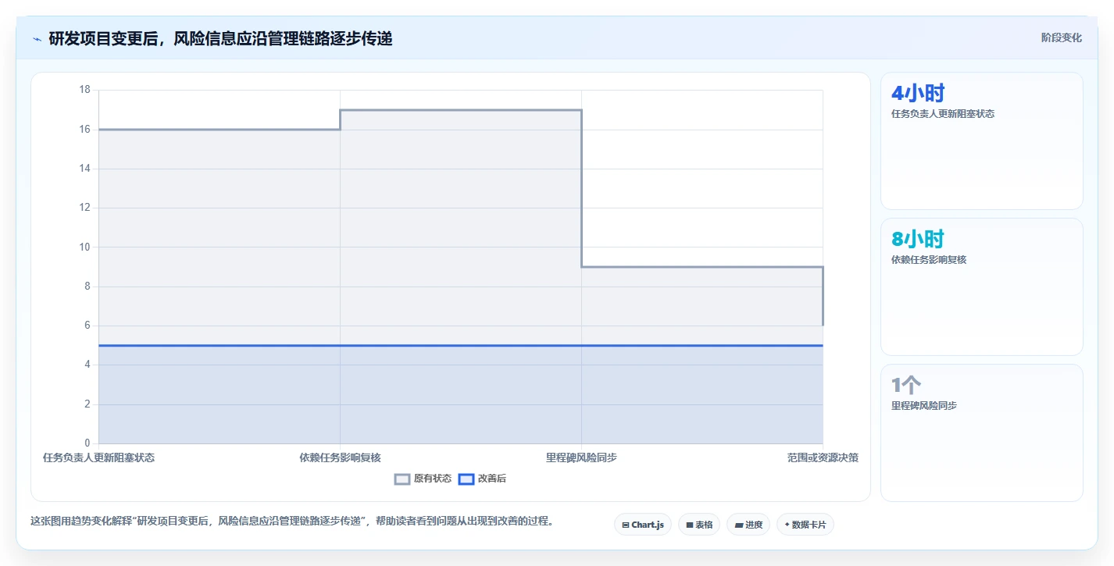Toggle the 原有状态 legend entry
The image size is (1114, 566).
[423, 479]
